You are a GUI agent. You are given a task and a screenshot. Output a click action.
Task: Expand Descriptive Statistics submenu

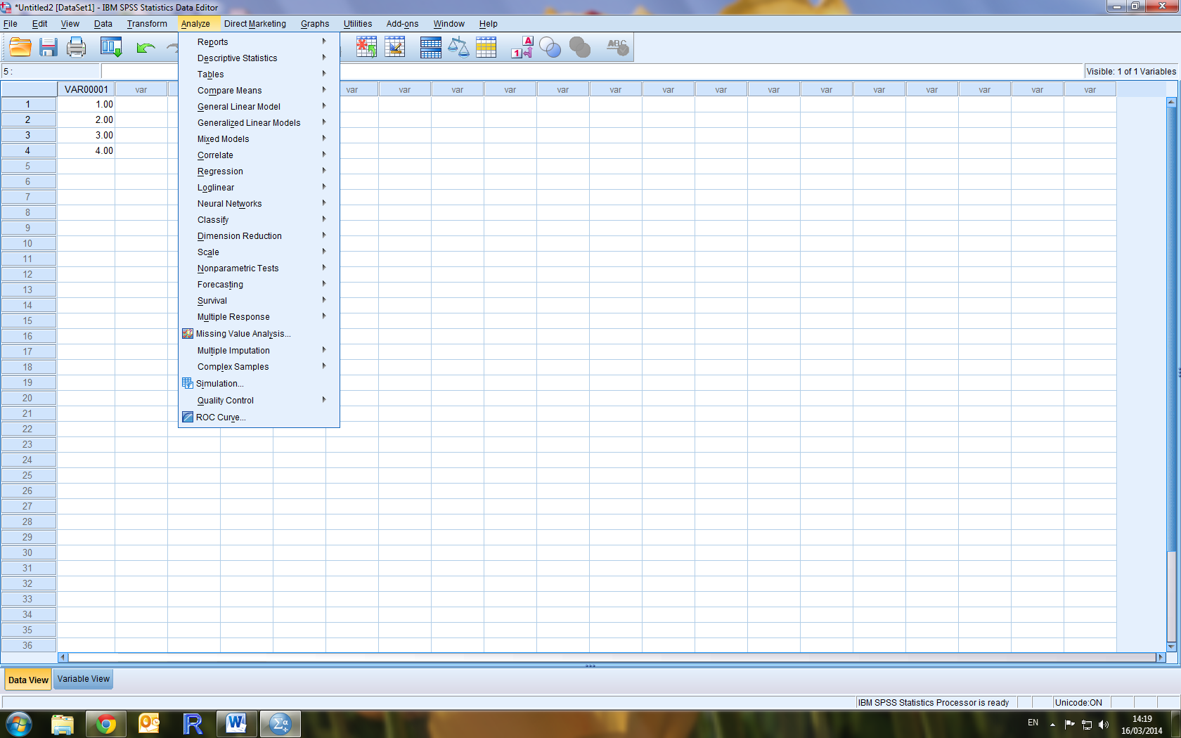(259, 58)
